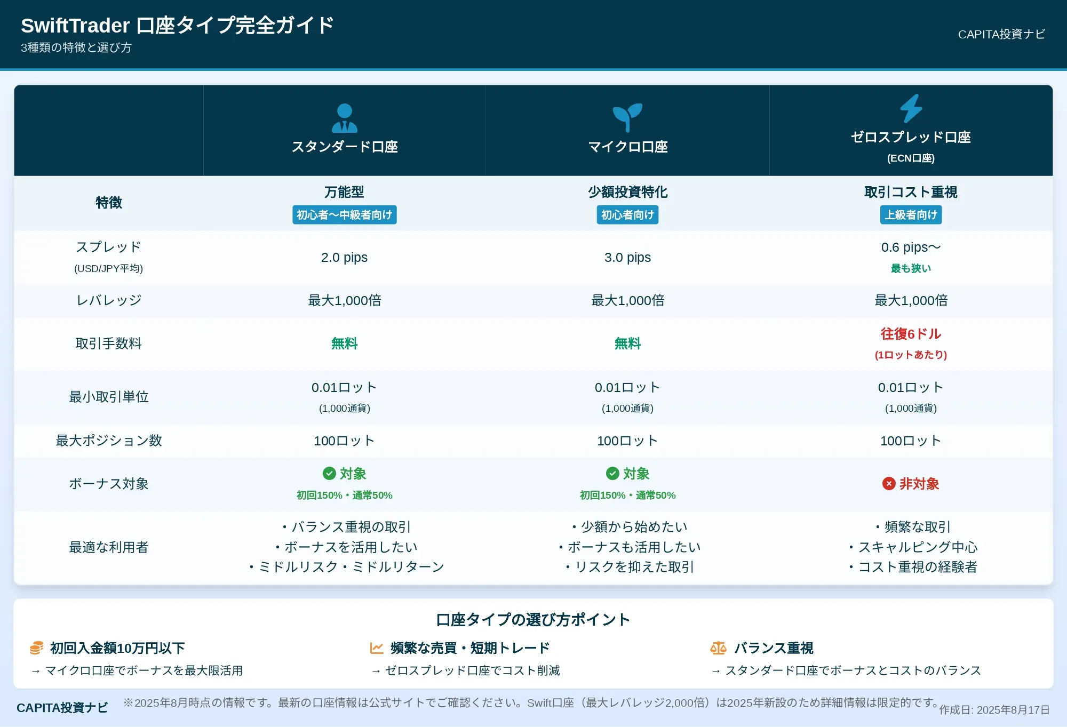The image size is (1067, 727).
Task: Click 初回150%・通常50% under the Standard bonus
Action: click(x=345, y=496)
